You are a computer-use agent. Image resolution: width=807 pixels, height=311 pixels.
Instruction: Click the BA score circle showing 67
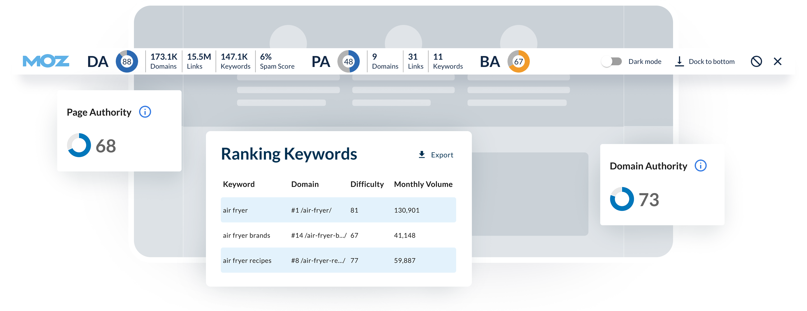click(518, 61)
